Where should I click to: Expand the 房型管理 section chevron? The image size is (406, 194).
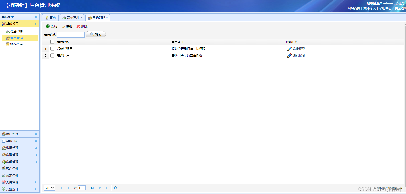(x=36, y=155)
